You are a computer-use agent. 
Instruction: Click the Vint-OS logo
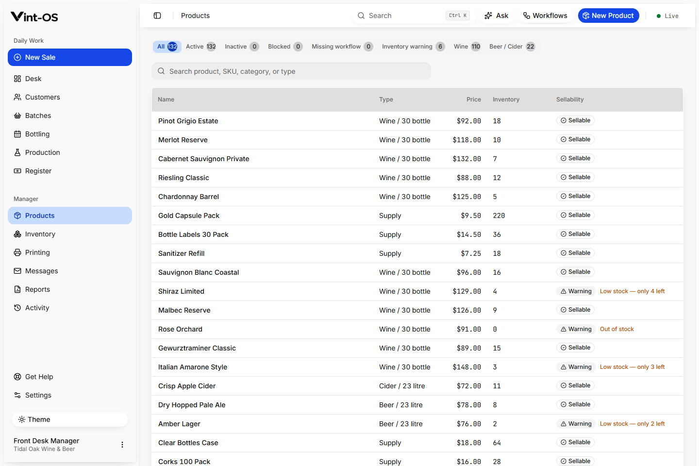click(34, 17)
